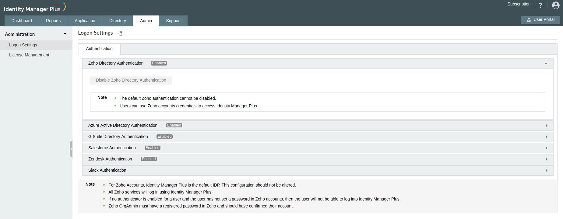Click Disable Zoho Directory Authentication button
This screenshot has height=219, width=563.
click(131, 80)
